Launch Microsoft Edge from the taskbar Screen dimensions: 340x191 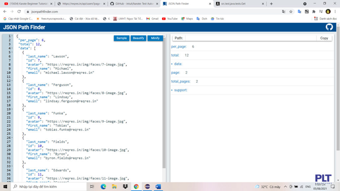tap(103, 186)
